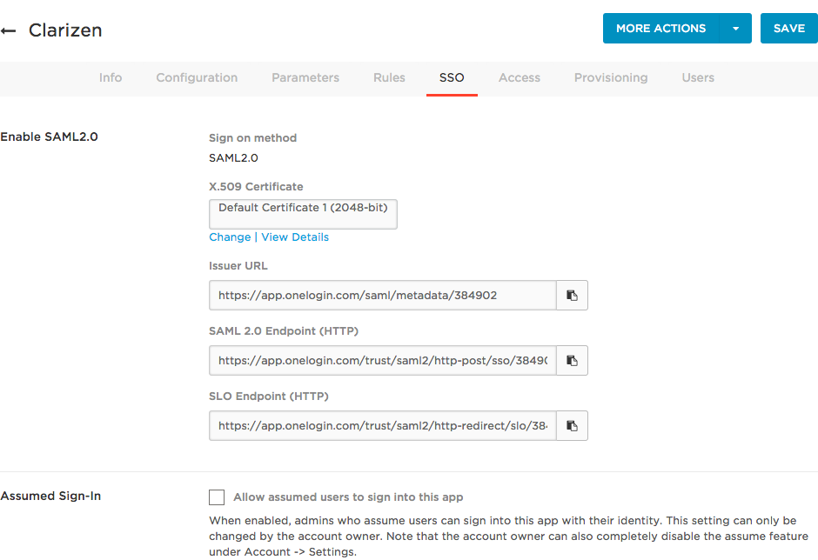Viewport: 818px width, 560px height.
Task: Focus the SAML 2.0 Endpoint field
Action: coord(382,360)
